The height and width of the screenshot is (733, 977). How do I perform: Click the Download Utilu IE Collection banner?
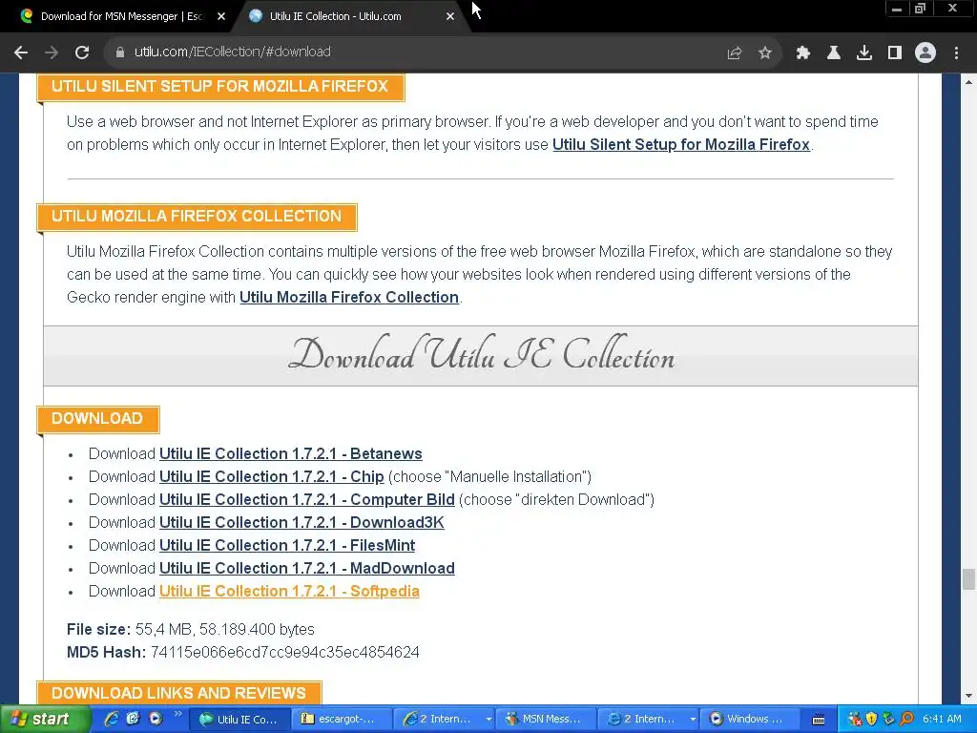[481, 355]
